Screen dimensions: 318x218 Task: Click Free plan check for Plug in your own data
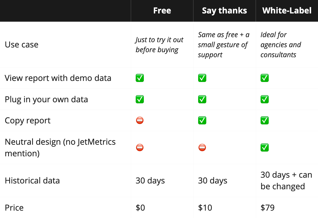[140, 99]
